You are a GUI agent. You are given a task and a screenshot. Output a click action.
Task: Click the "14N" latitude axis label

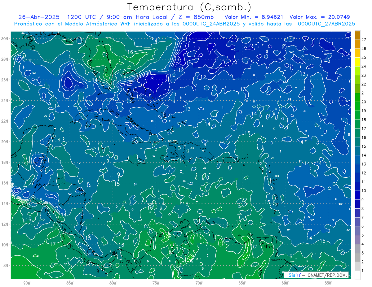point(5,203)
